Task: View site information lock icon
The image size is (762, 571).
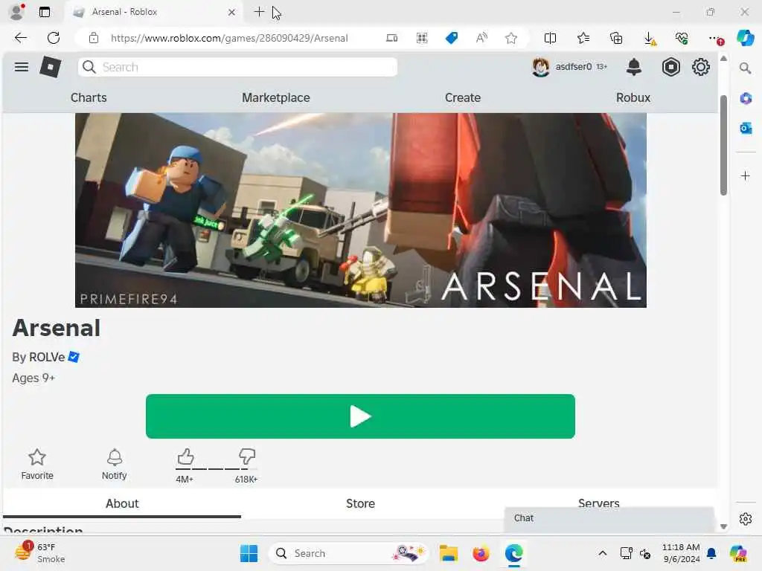Action: [94, 38]
